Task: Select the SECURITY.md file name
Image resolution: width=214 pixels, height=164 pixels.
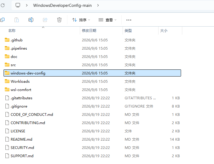Action: point(22,147)
